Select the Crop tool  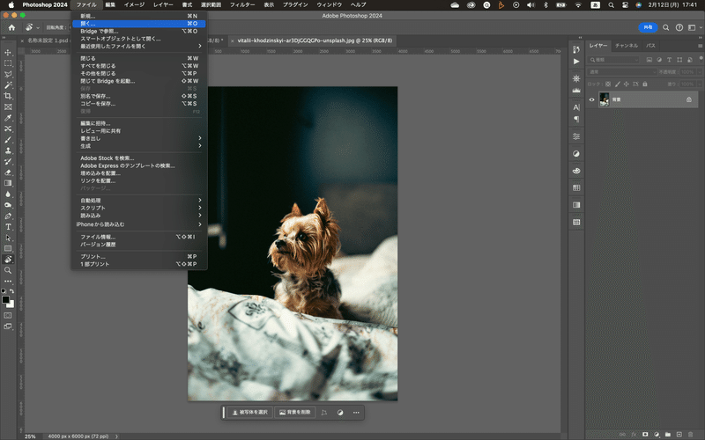[8, 96]
